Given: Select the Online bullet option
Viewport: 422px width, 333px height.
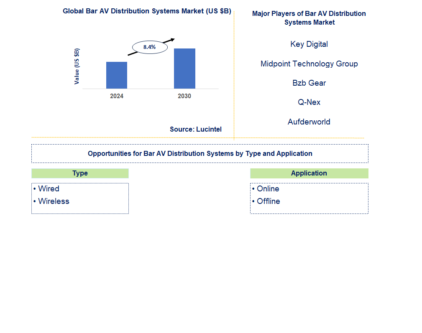Looking at the screenshot, I should point(269,188).
